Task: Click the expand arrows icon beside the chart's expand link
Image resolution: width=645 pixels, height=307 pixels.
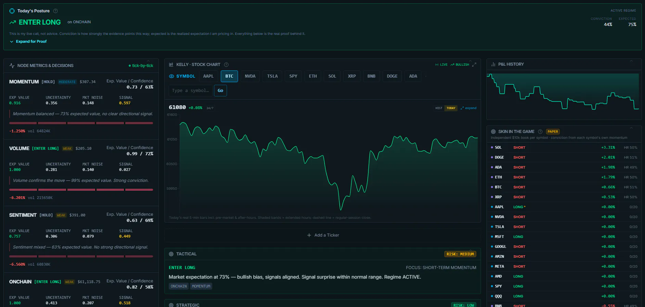Action: 462,108
